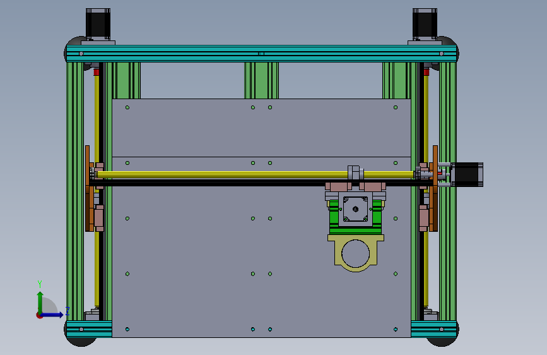The height and width of the screenshot is (355, 547).
Task: Select the horizontal yellow lead screw
Action: [x=255, y=175]
